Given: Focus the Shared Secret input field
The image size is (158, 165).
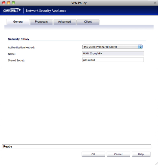Looking at the screenshot, I should click(x=113, y=60).
